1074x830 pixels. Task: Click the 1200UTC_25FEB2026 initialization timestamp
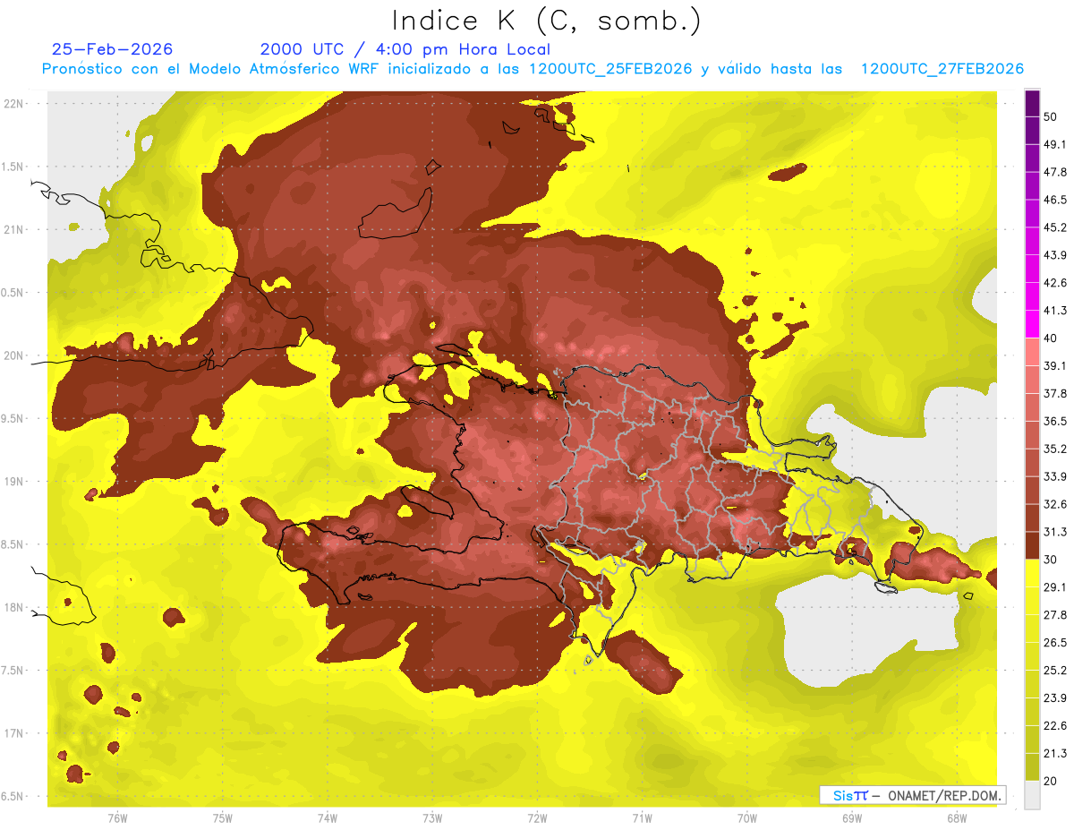point(610,69)
